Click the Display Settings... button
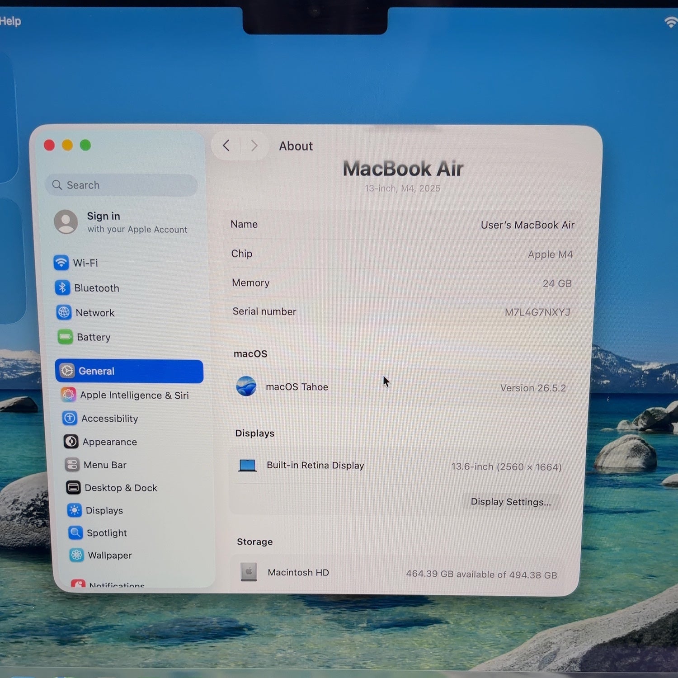Image resolution: width=678 pixels, height=678 pixels. pos(511,502)
